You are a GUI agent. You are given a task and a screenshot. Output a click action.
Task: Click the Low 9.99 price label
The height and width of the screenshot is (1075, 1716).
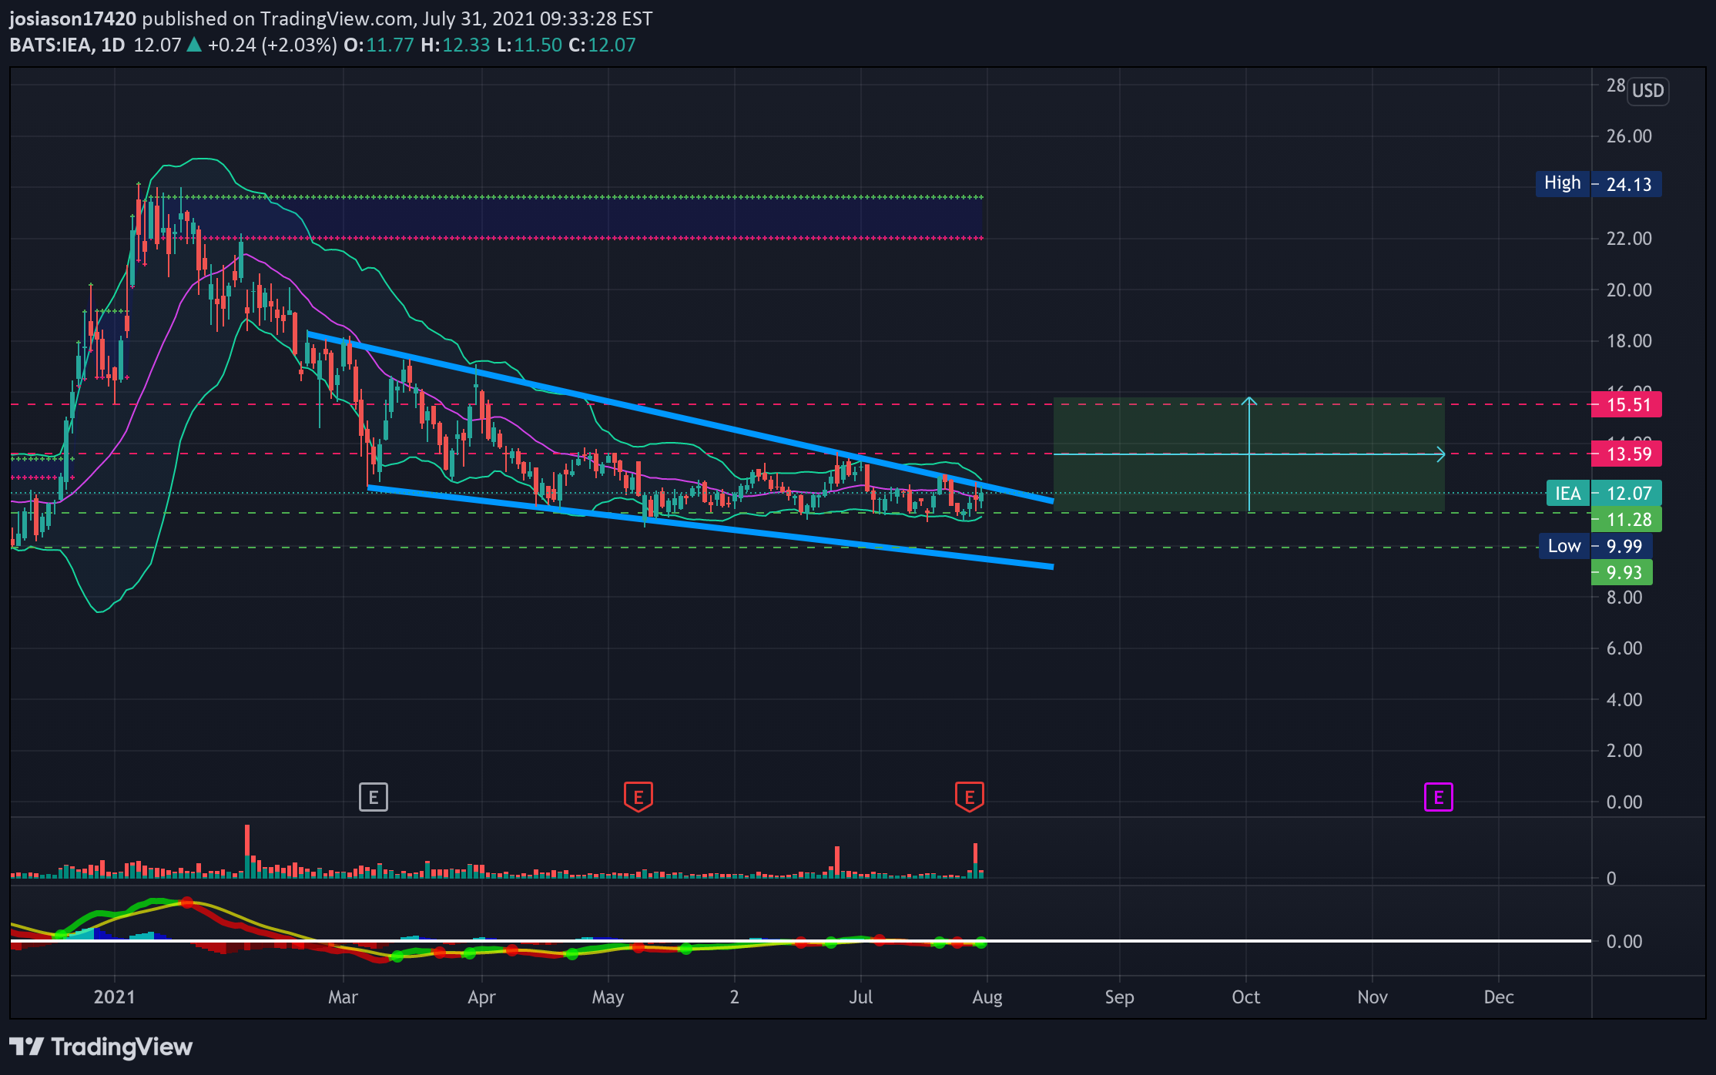click(x=1595, y=546)
